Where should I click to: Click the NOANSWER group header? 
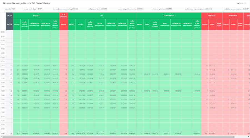click(233, 16)
